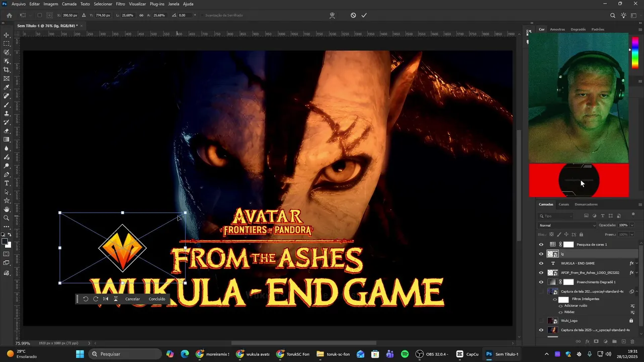Screen dimensions: 644x362
Task: Open the Plug-ins menu
Action: click(157, 4)
